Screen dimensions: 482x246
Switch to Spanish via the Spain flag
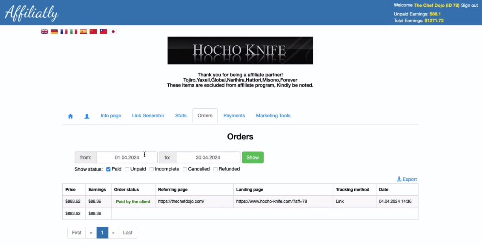(x=84, y=31)
